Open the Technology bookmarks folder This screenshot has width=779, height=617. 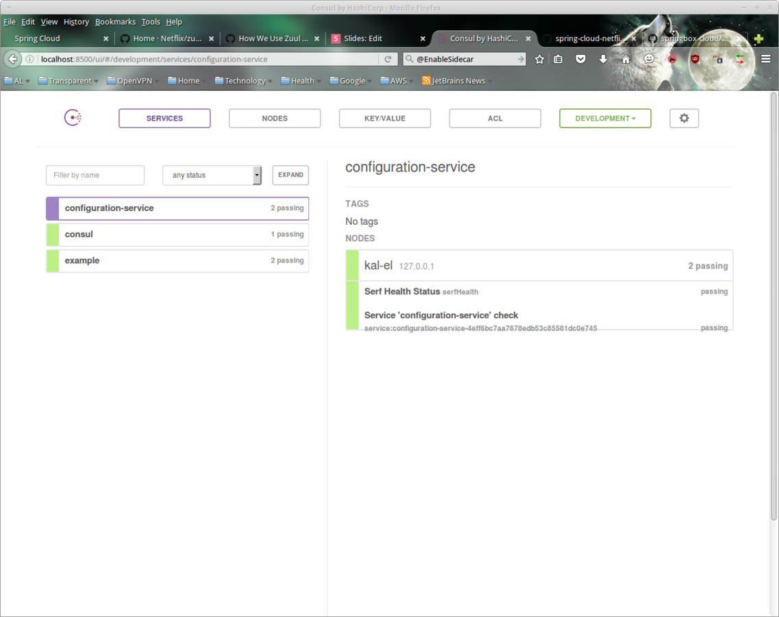[x=243, y=80]
